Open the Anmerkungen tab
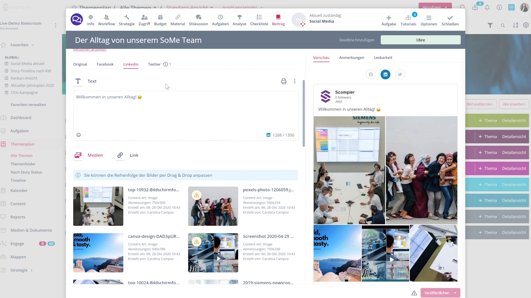 pos(351,58)
